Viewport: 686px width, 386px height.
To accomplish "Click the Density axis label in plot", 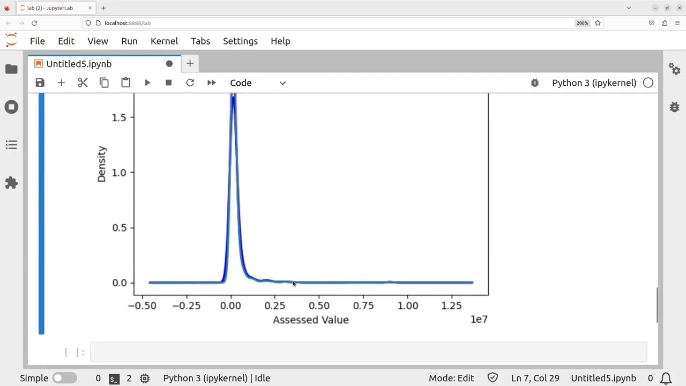I will (102, 164).
